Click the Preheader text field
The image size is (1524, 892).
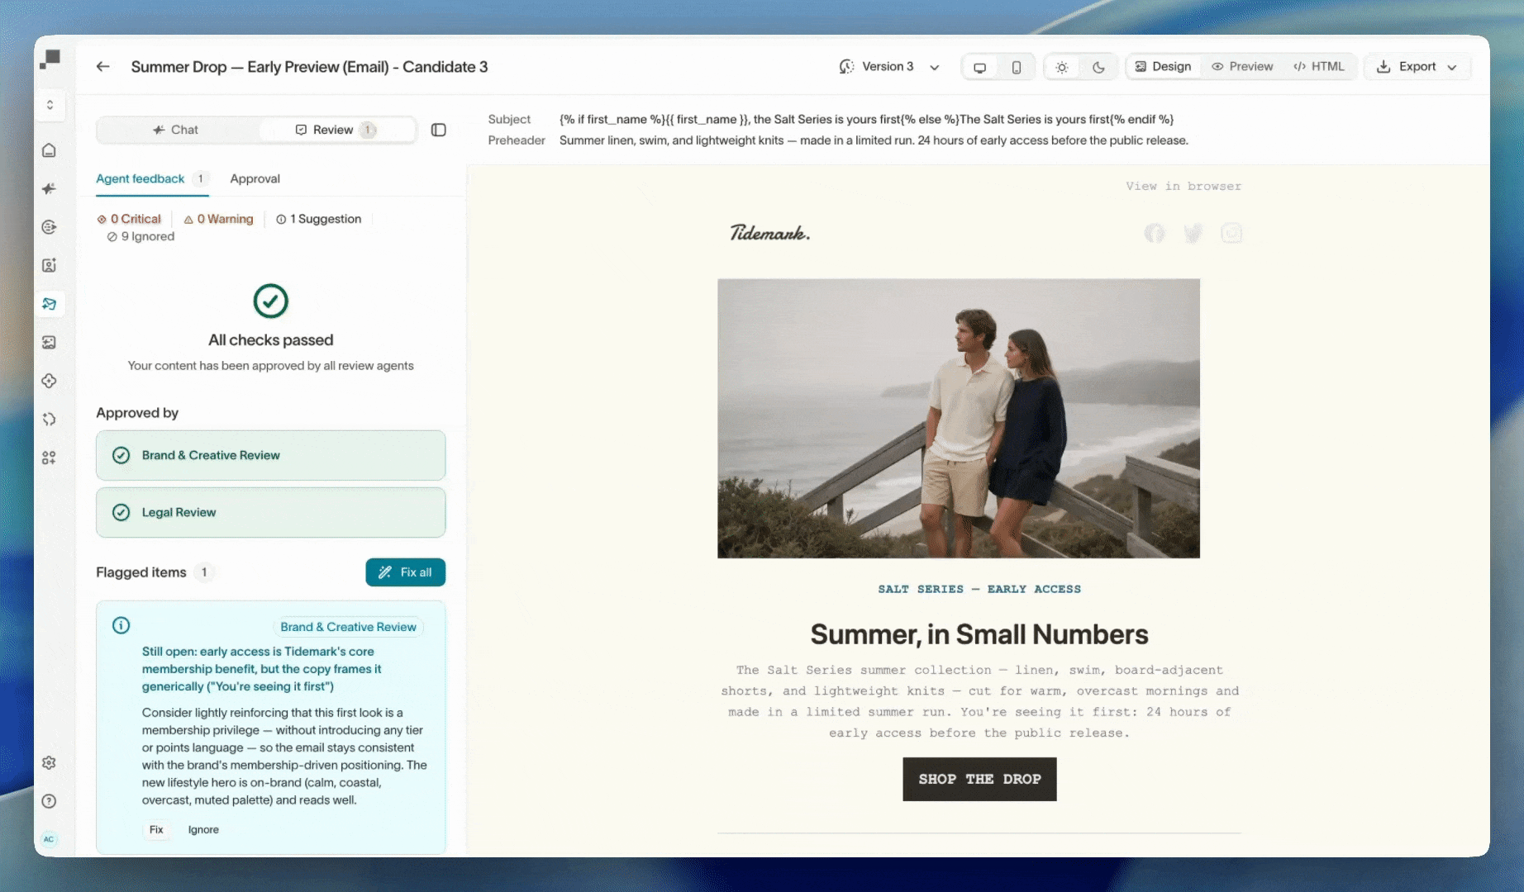pyautogui.click(x=874, y=140)
